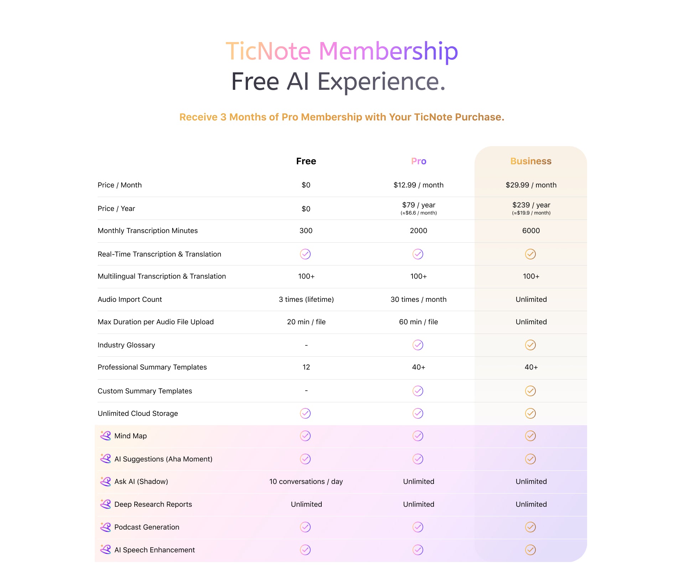The height and width of the screenshot is (583, 684).
Task: Click the AI Suggestions (Aha Moment) icon
Action: tap(105, 458)
